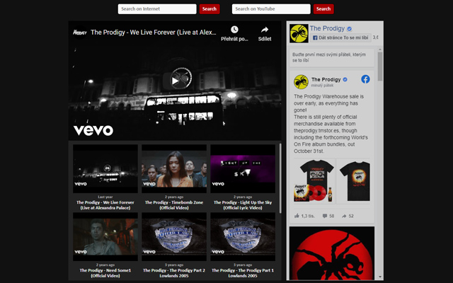453x283 pixels.
Task: Open the post comments icon with 58
Action: coord(325,216)
